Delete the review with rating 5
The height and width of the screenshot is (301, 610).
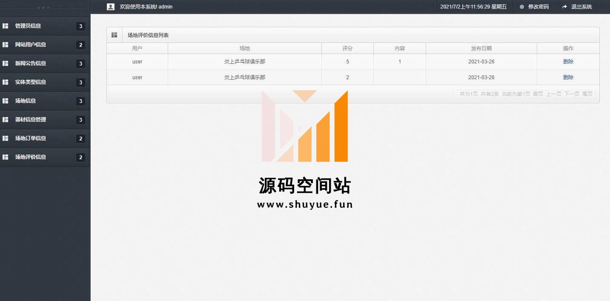568,62
